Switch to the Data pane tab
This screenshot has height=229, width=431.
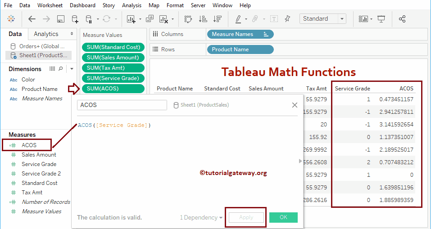(15, 34)
